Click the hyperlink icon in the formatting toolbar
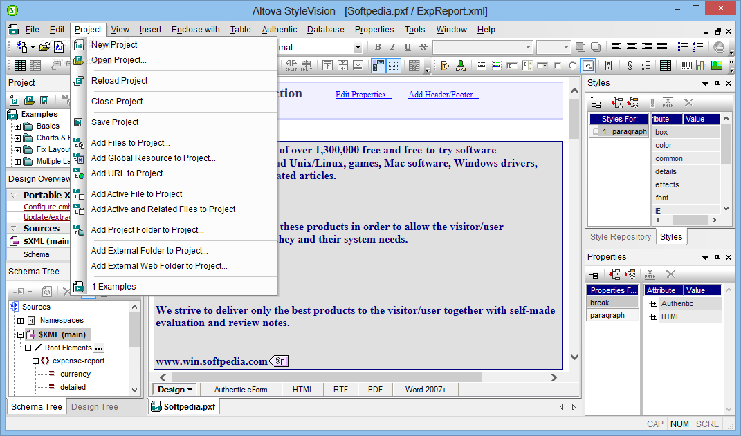The width and height of the screenshot is (741, 436). click(719, 47)
